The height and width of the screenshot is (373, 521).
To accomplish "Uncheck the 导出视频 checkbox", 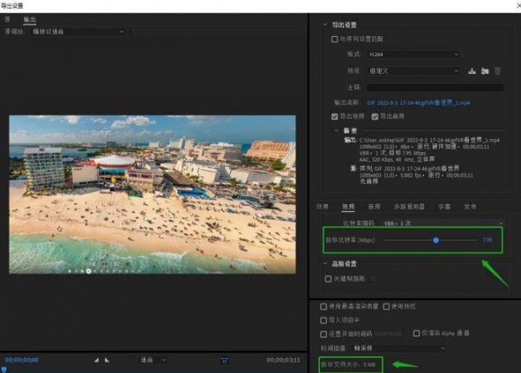I will pos(334,117).
